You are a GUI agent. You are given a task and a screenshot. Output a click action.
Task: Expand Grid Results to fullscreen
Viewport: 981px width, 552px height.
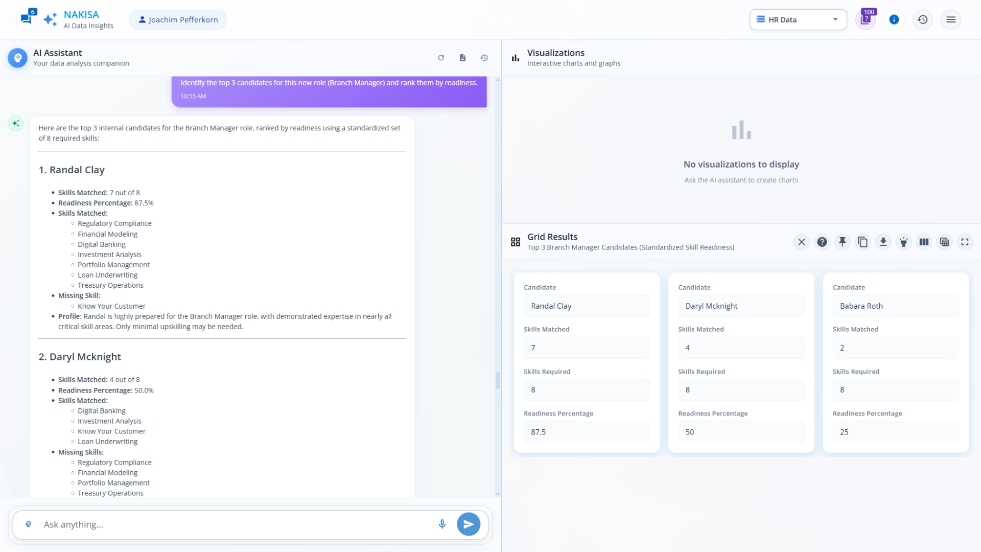coord(965,242)
